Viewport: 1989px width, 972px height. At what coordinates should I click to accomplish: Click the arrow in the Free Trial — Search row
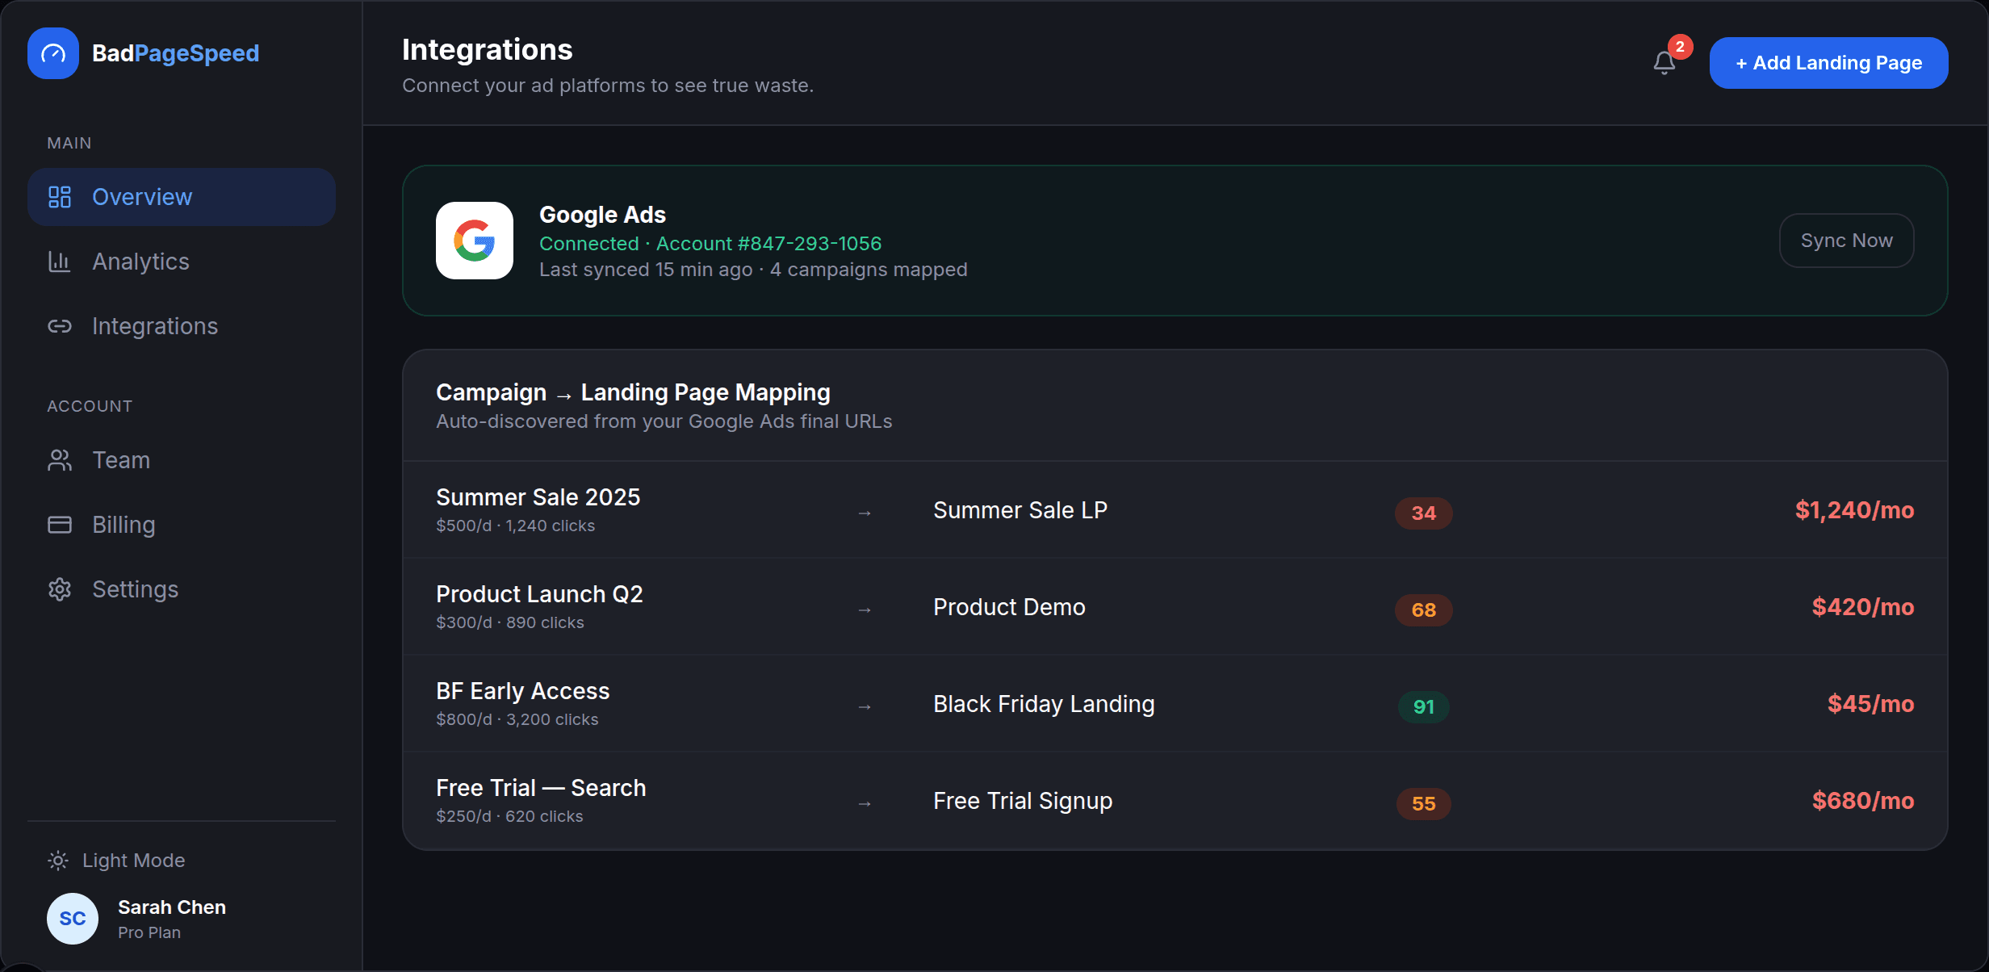865,803
